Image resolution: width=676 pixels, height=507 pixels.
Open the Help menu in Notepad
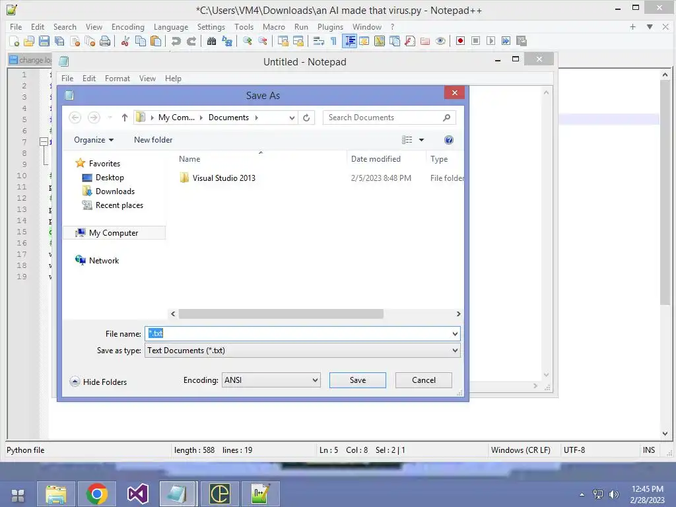coord(173,79)
